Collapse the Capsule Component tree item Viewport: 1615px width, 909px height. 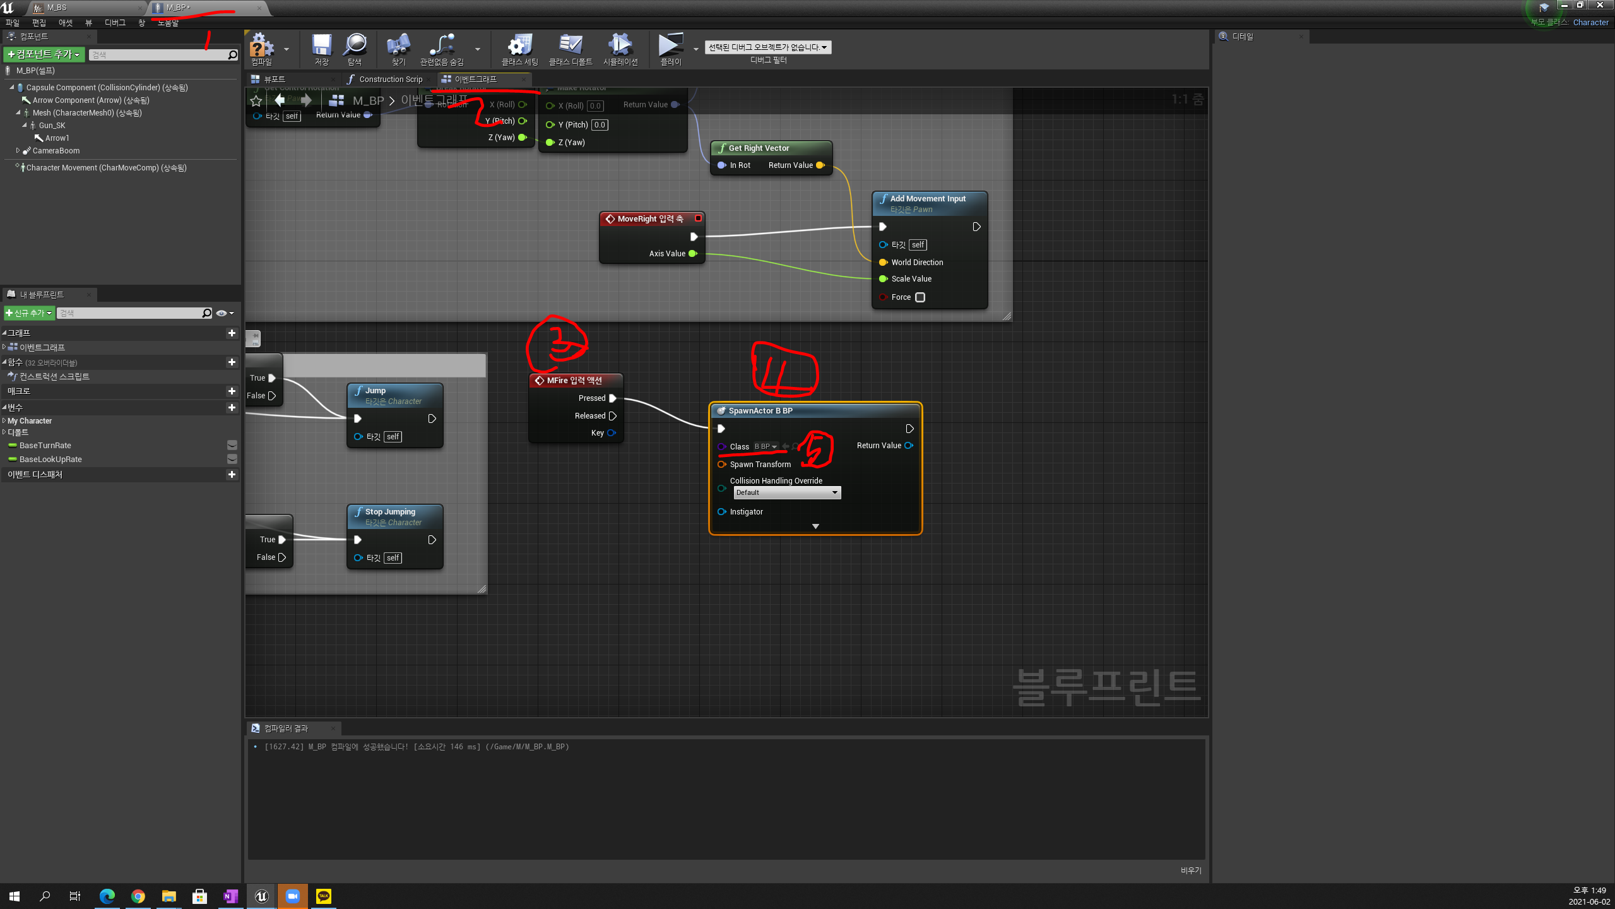(x=11, y=87)
